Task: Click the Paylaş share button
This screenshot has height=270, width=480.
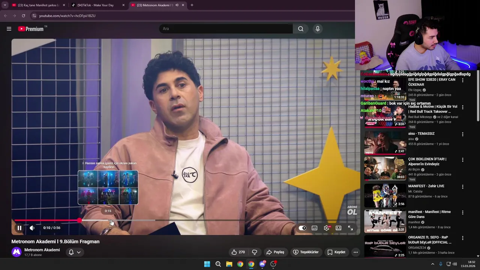Action: 275,252
